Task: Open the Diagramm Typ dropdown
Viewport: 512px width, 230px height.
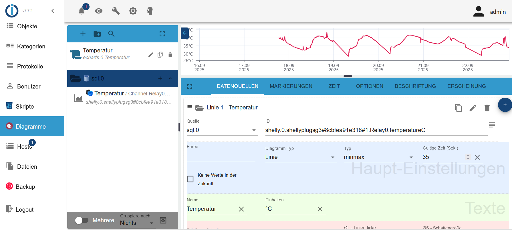Action: (x=300, y=157)
